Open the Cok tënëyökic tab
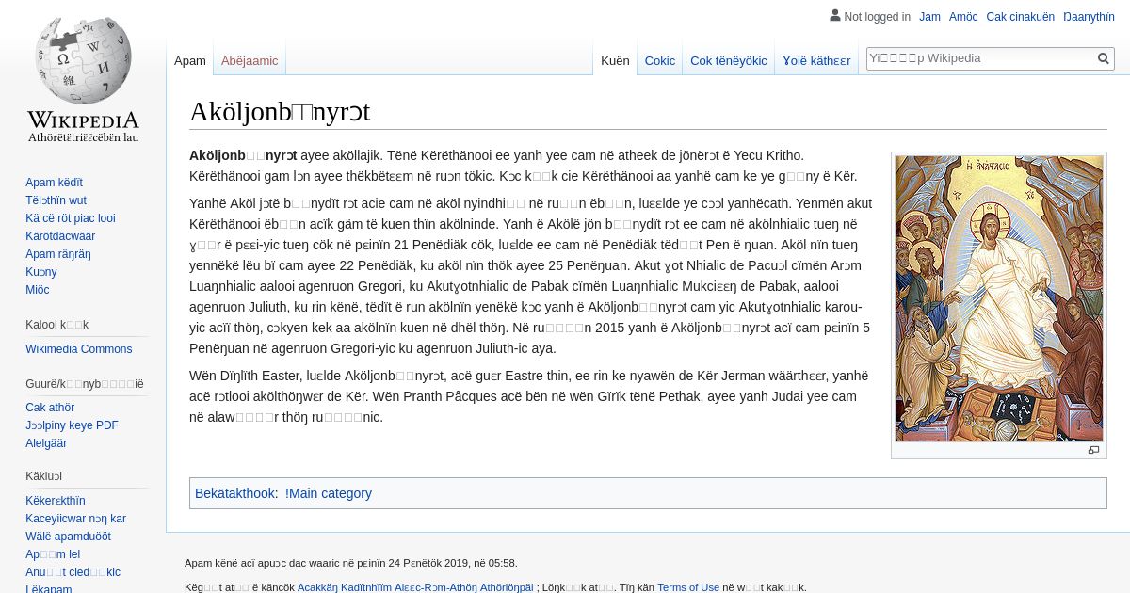The width and height of the screenshot is (1130, 593). [729, 60]
